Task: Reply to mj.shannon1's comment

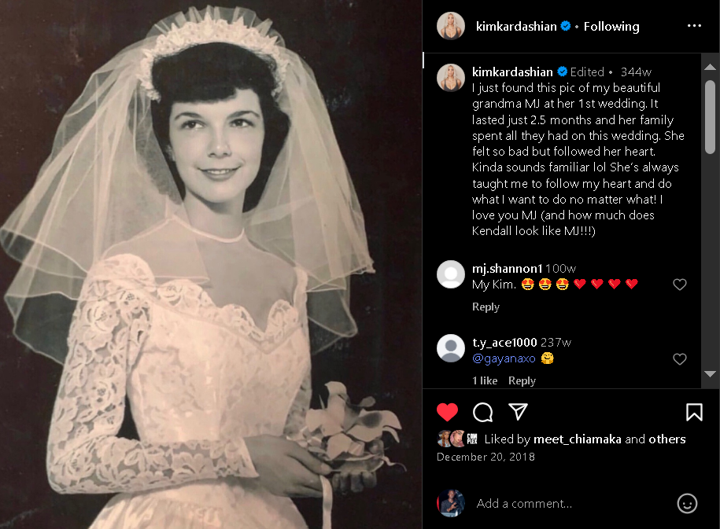Action: (486, 307)
